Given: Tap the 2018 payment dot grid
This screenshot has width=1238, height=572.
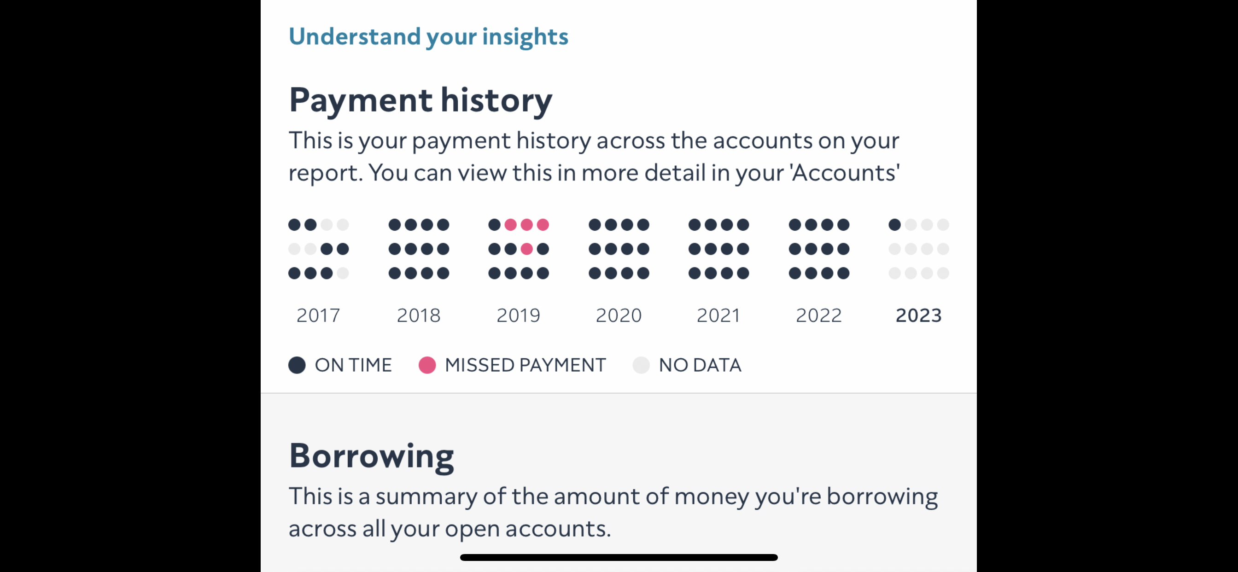Looking at the screenshot, I should coord(419,249).
